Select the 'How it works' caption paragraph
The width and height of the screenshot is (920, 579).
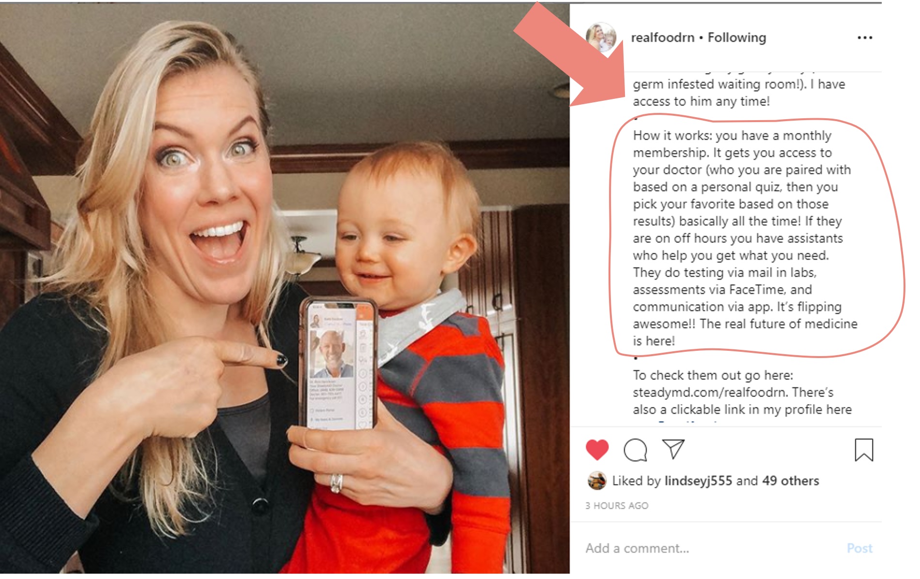tap(745, 238)
